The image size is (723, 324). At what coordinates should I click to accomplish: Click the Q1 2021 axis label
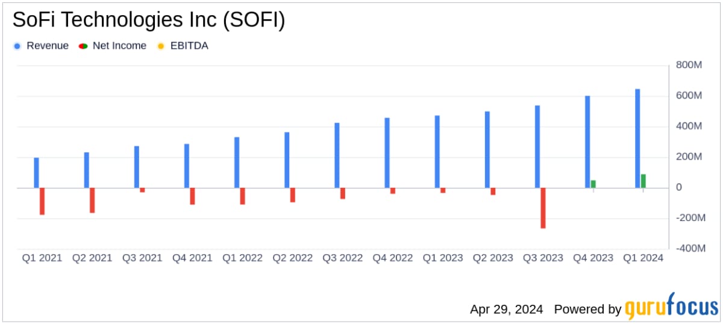[x=42, y=258]
